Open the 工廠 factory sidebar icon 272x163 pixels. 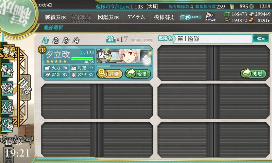[x=7, y=125]
